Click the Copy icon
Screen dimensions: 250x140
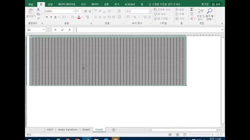[x=38, y=14]
